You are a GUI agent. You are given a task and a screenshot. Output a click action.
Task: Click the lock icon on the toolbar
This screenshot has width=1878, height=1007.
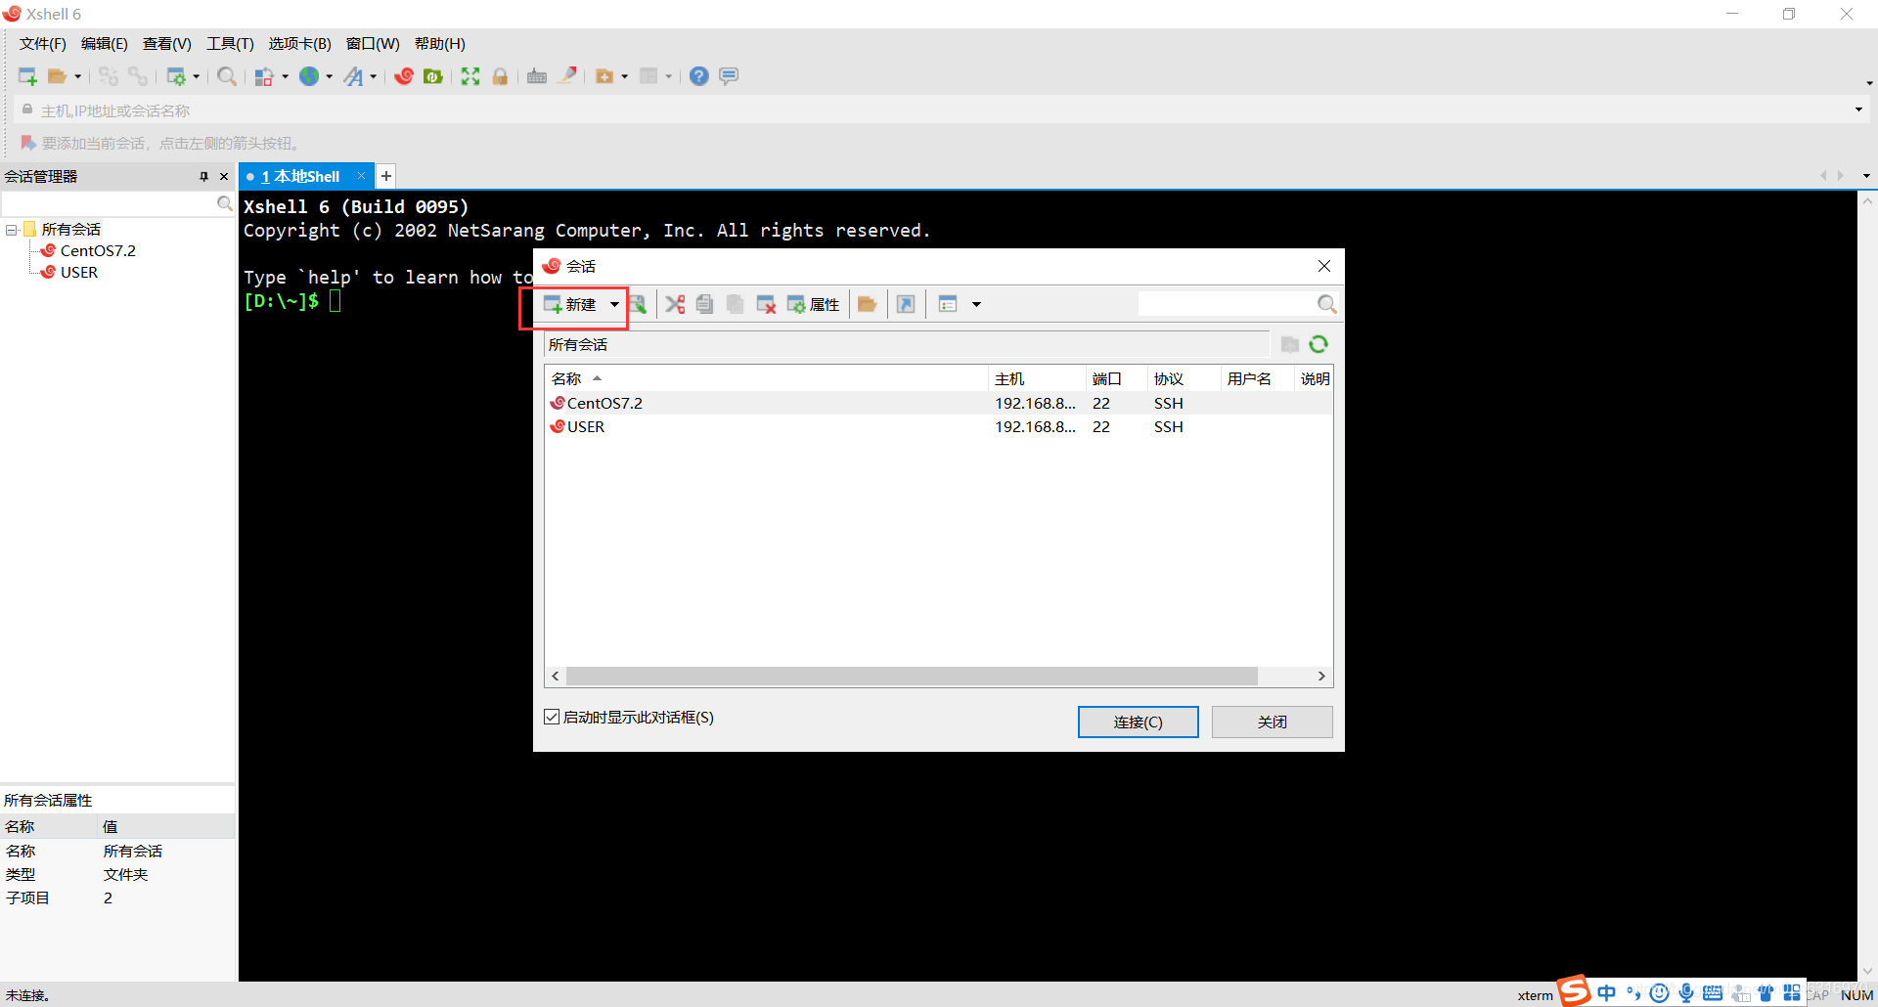500,75
